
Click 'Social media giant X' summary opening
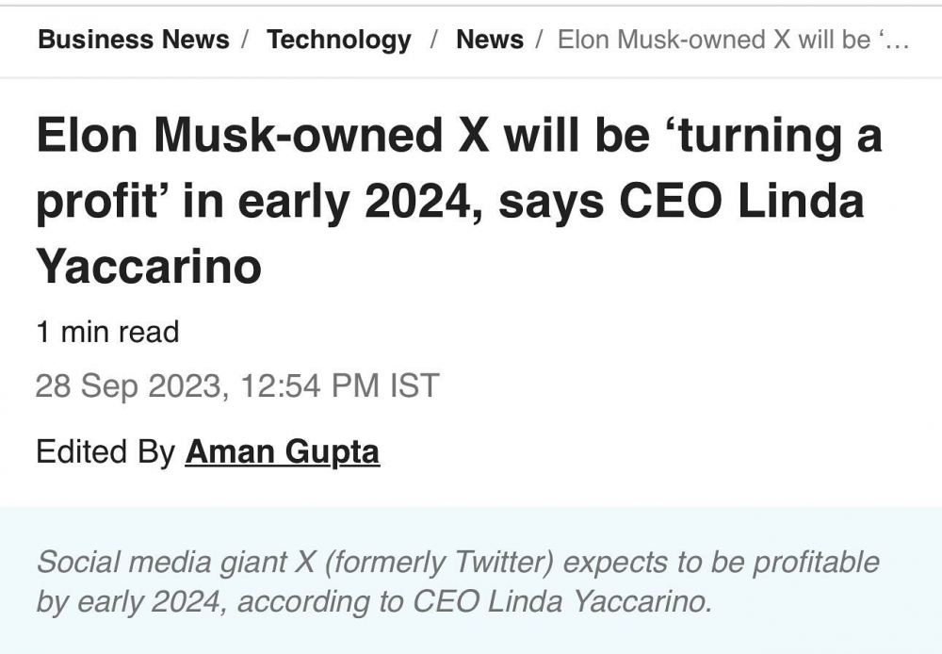tap(175, 562)
